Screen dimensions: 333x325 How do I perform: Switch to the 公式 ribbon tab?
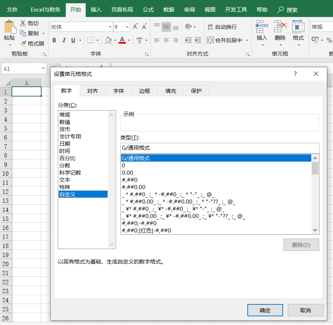tap(148, 10)
